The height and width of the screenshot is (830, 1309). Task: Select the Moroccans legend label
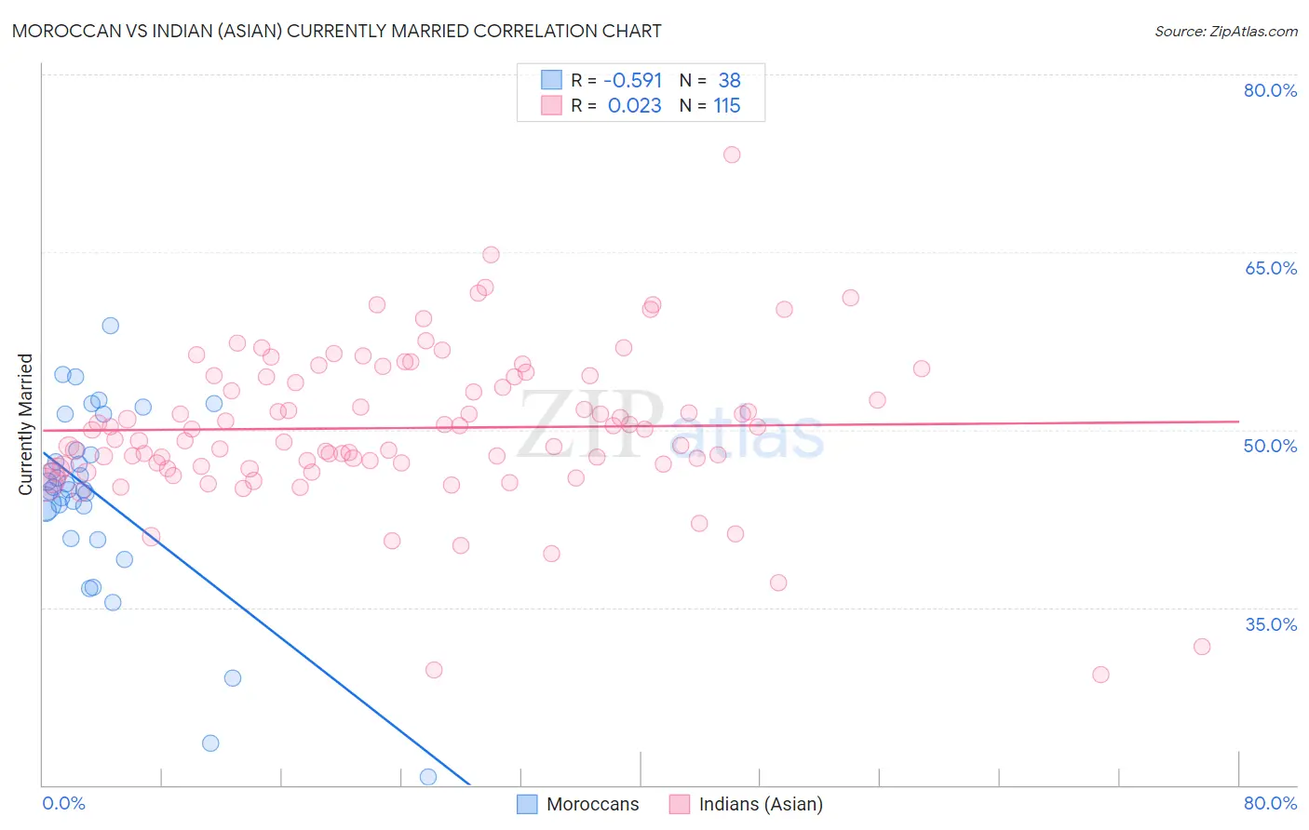pyautogui.click(x=593, y=804)
